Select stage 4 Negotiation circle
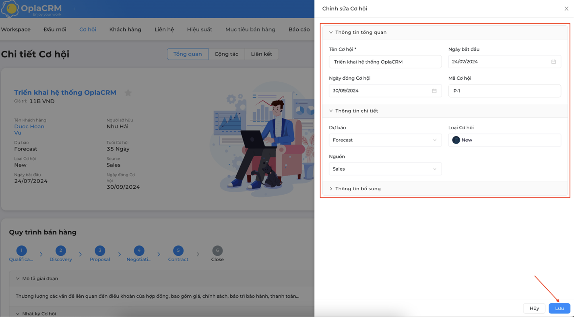 pyautogui.click(x=139, y=250)
